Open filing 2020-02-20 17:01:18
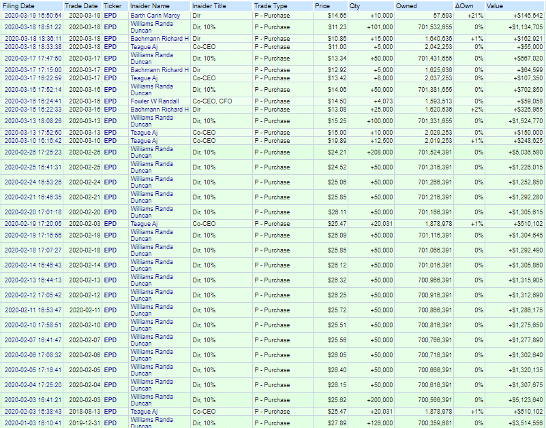Screen dimensions: 546x428 [x=33, y=212]
